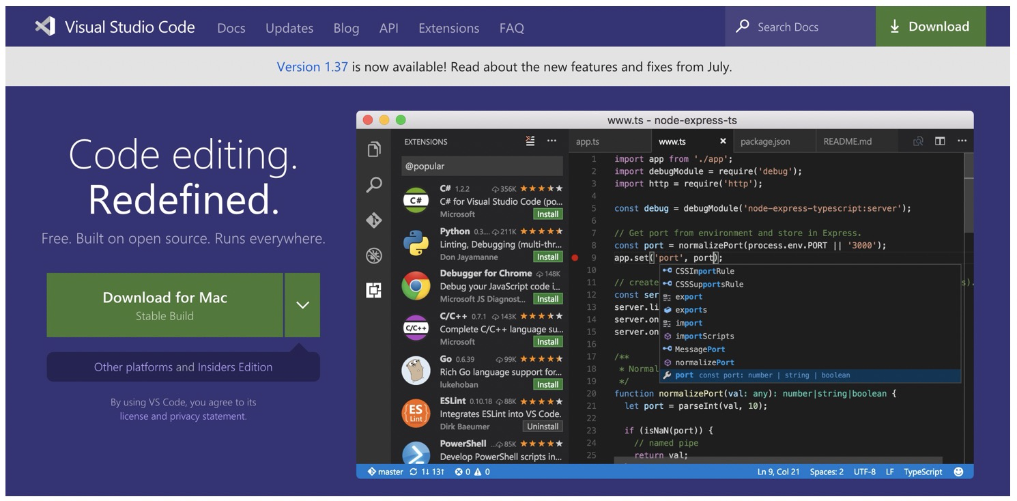
Task: Open Extensions in top navigation
Action: 449,28
